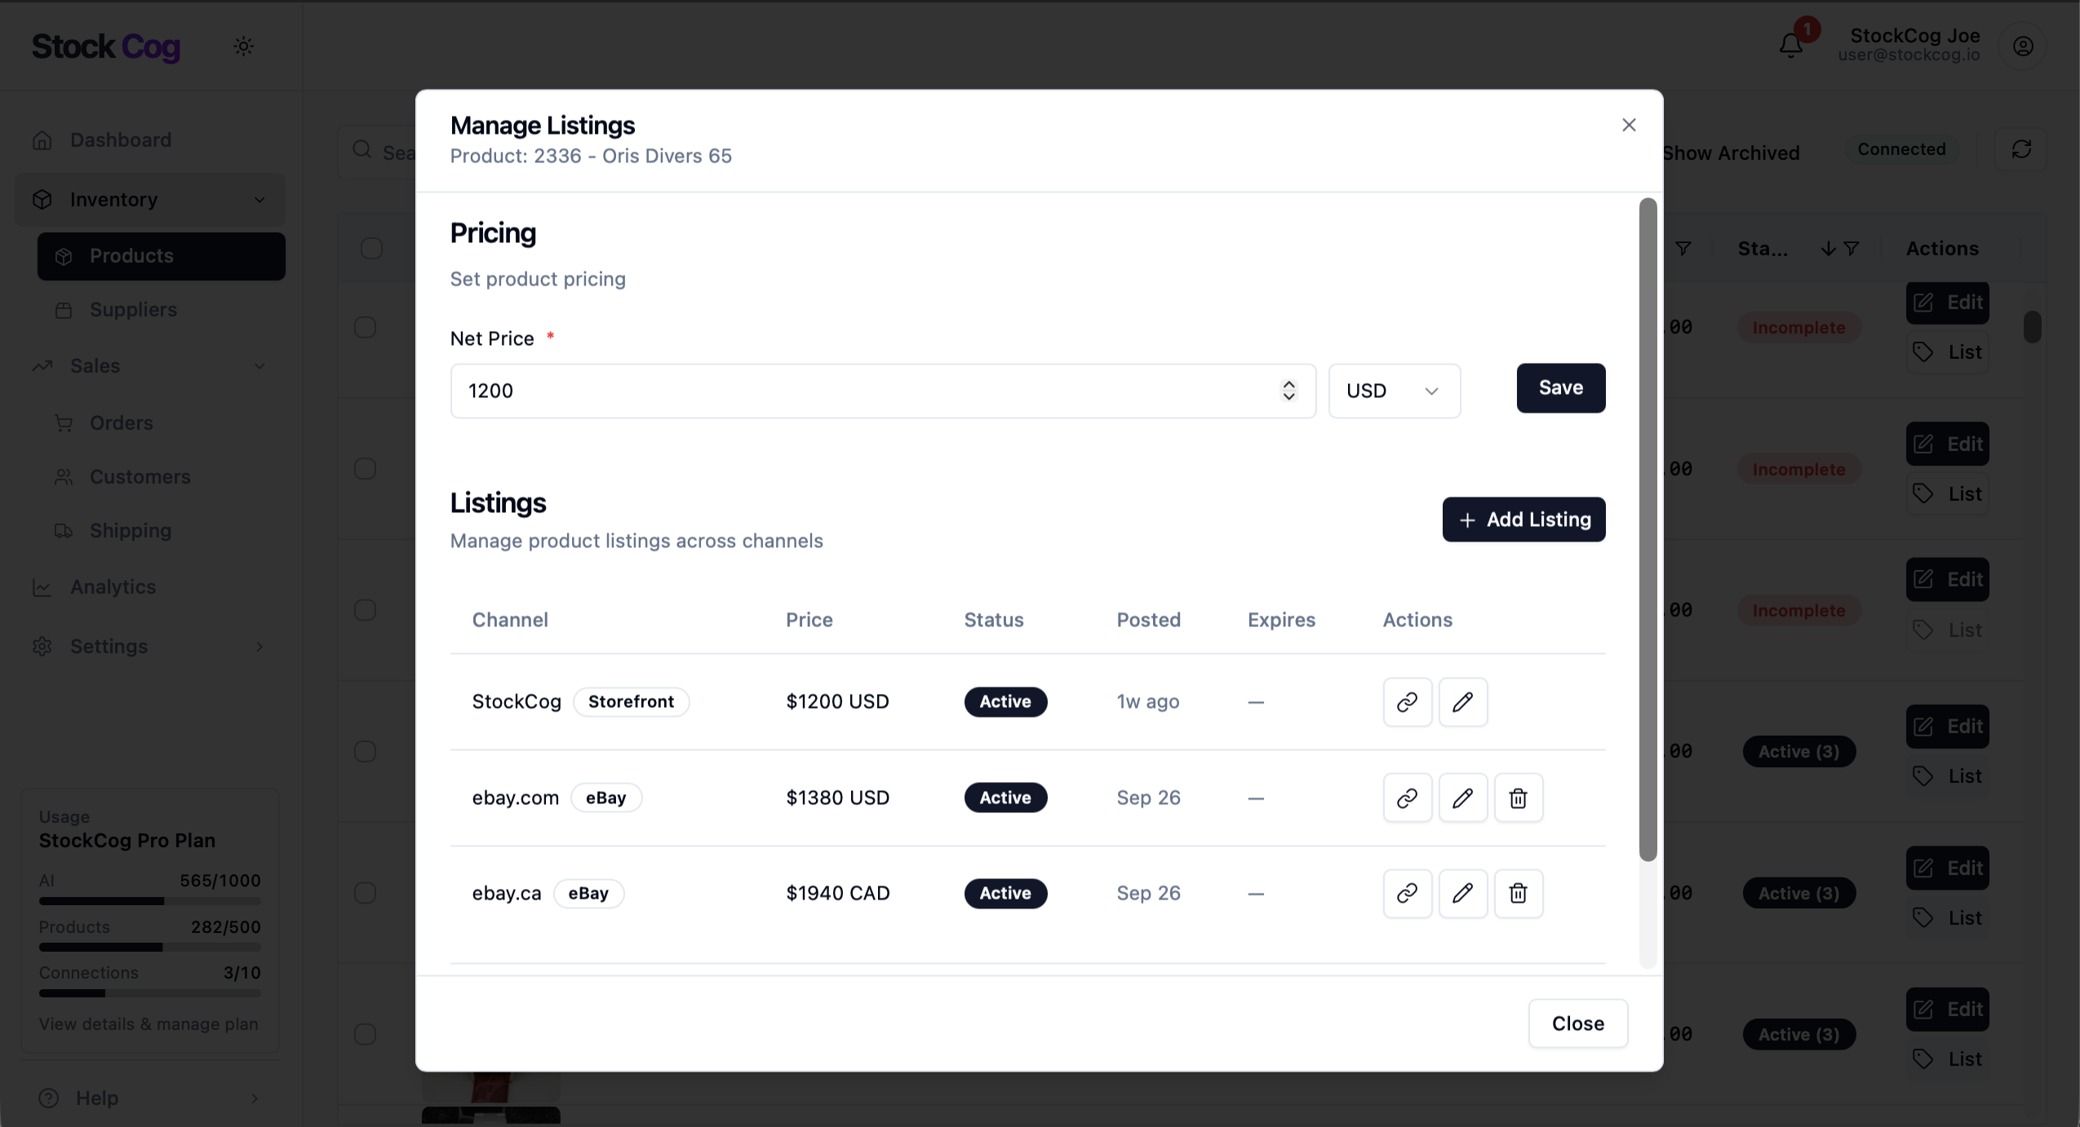
Task: Refresh the product list with the sync icon
Action: pyautogui.click(x=2021, y=149)
